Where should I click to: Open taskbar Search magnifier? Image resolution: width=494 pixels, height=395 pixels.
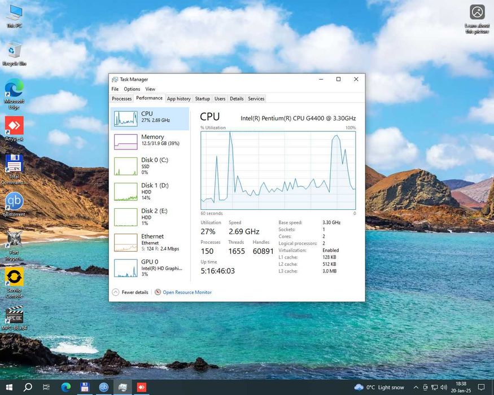pos(28,387)
